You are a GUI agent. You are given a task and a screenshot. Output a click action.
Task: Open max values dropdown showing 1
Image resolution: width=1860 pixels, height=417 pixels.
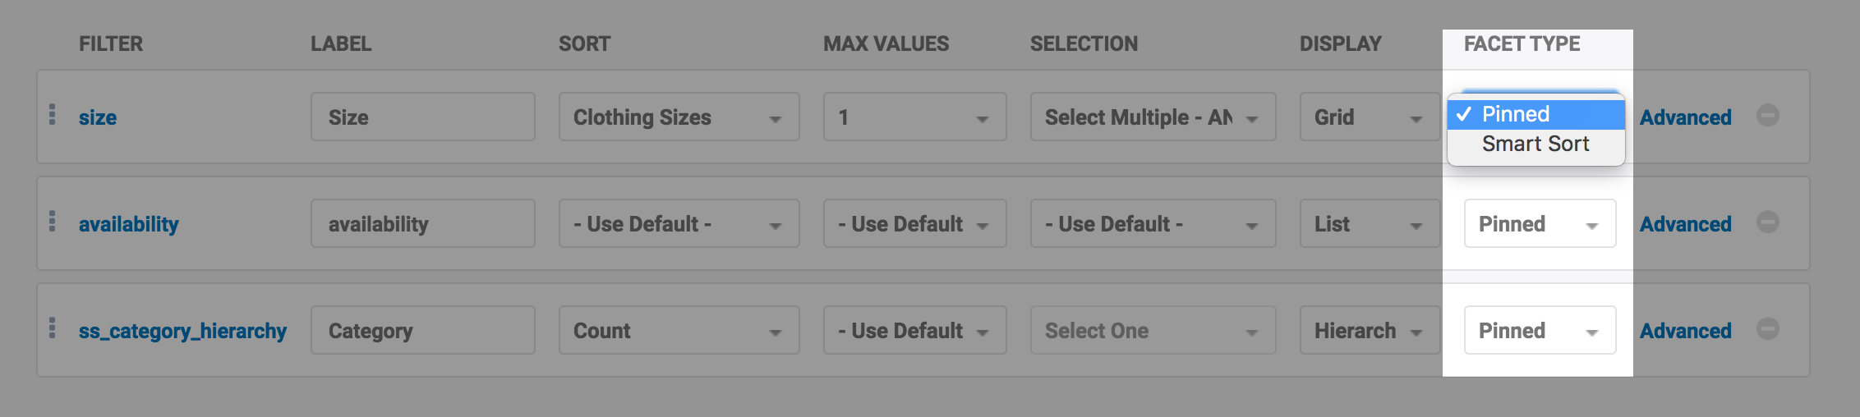pyautogui.click(x=914, y=117)
